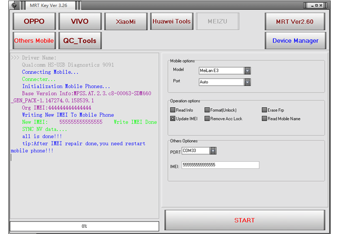Click the app icon in title bar
Screen dimensions: 339x234
pos(14,5)
